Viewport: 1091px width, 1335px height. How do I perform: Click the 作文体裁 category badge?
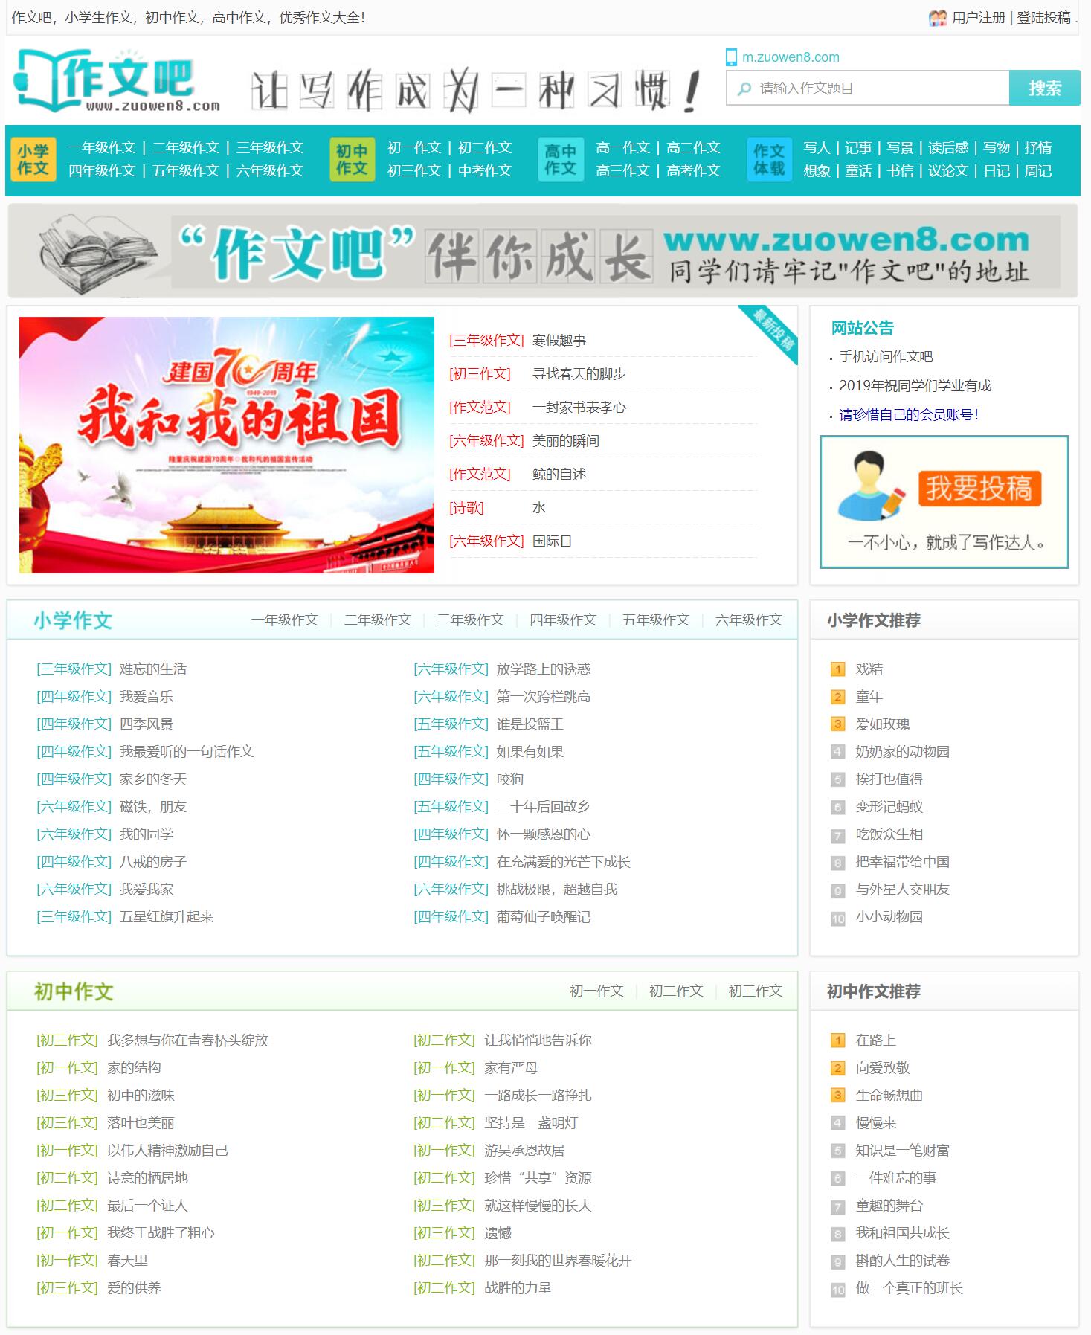[x=768, y=160]
